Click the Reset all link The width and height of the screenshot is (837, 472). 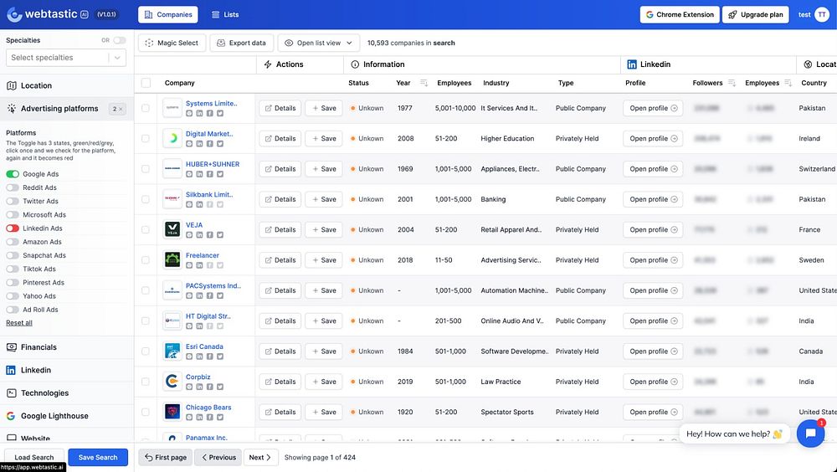pos(19,323)
